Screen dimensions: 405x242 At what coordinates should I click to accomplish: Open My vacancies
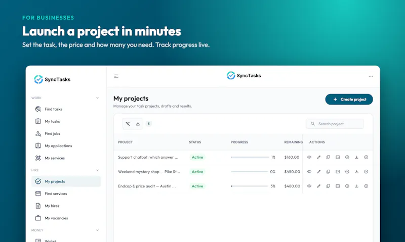66,218
